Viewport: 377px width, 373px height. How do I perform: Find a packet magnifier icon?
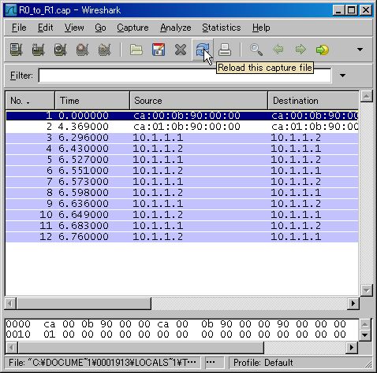256,50
